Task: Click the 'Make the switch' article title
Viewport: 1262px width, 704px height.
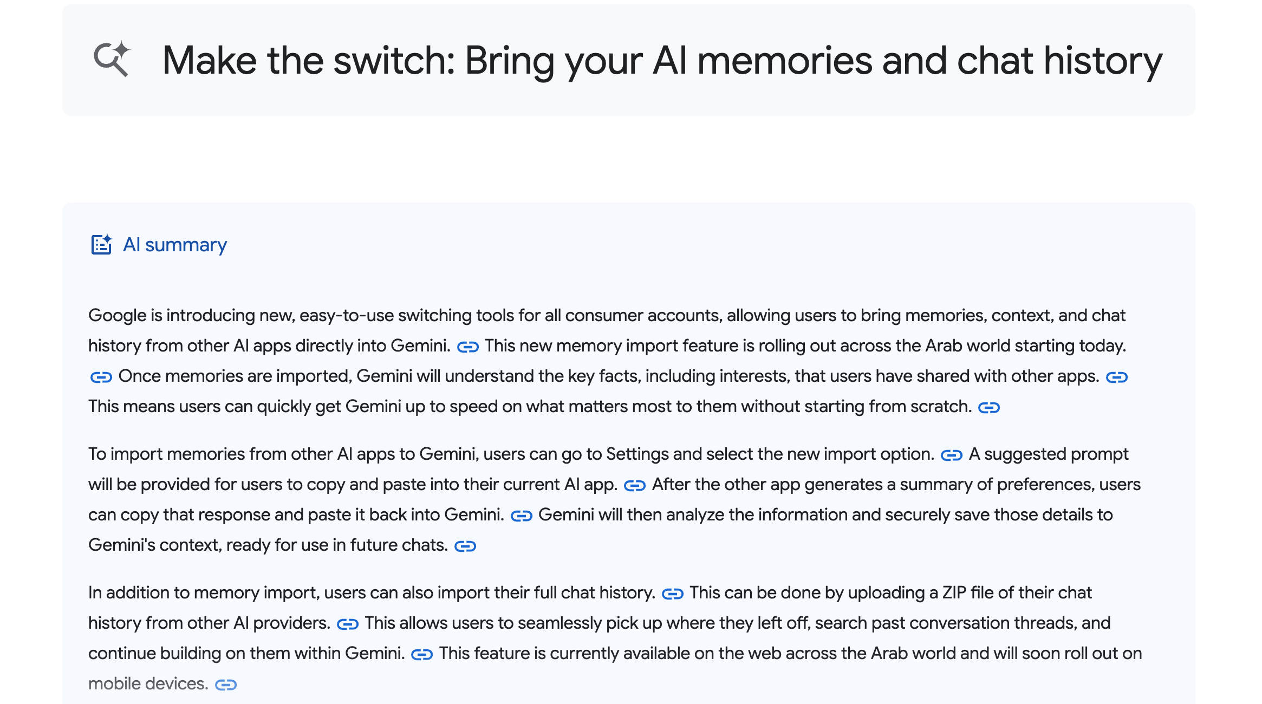Action: coord(662,60)
